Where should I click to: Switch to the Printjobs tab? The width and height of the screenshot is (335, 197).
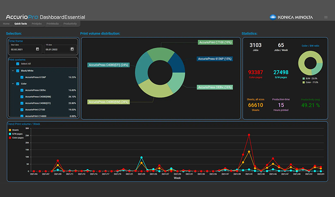37,24
